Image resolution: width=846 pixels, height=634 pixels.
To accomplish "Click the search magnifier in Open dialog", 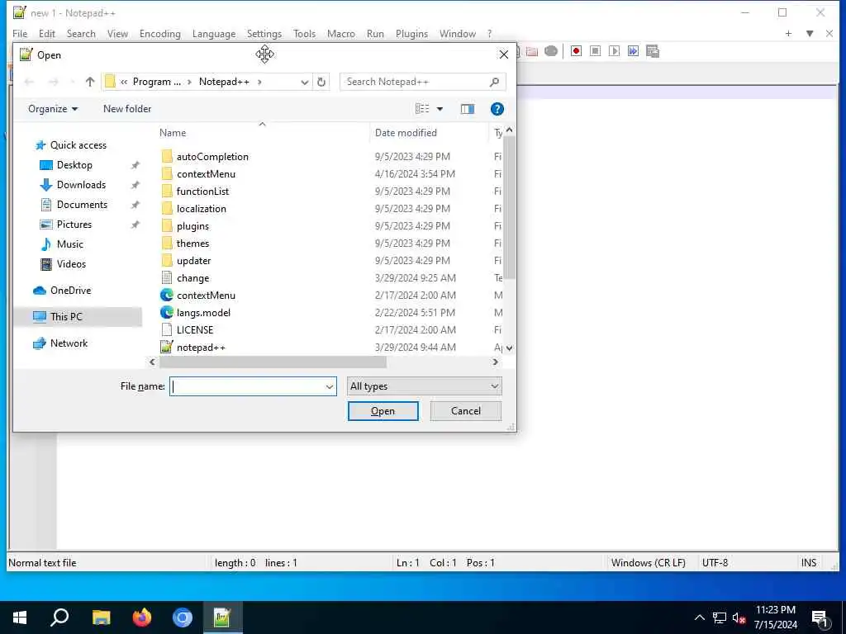I will [494, 82].
